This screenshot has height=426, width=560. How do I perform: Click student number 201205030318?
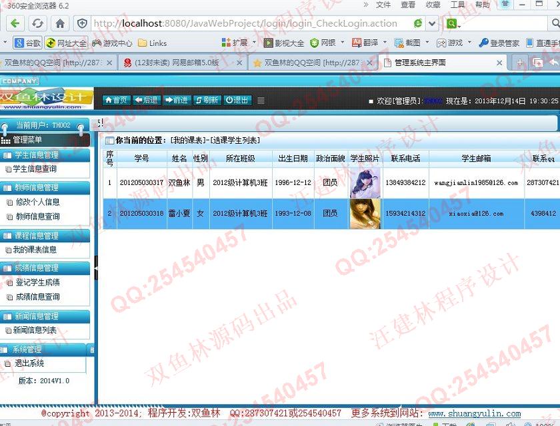pyautogui.click(x=141, y=214)
